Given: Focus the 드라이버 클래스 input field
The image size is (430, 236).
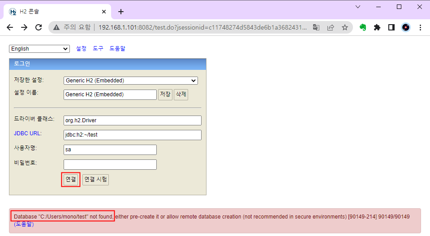Looking at the screenshot, I should tap(133, 120).
